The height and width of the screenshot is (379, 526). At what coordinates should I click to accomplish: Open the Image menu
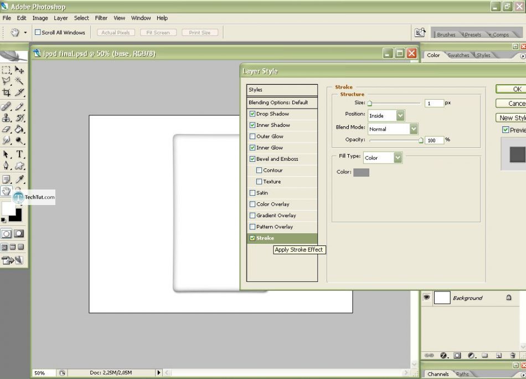pyautogui.click(x=40, y=18)
